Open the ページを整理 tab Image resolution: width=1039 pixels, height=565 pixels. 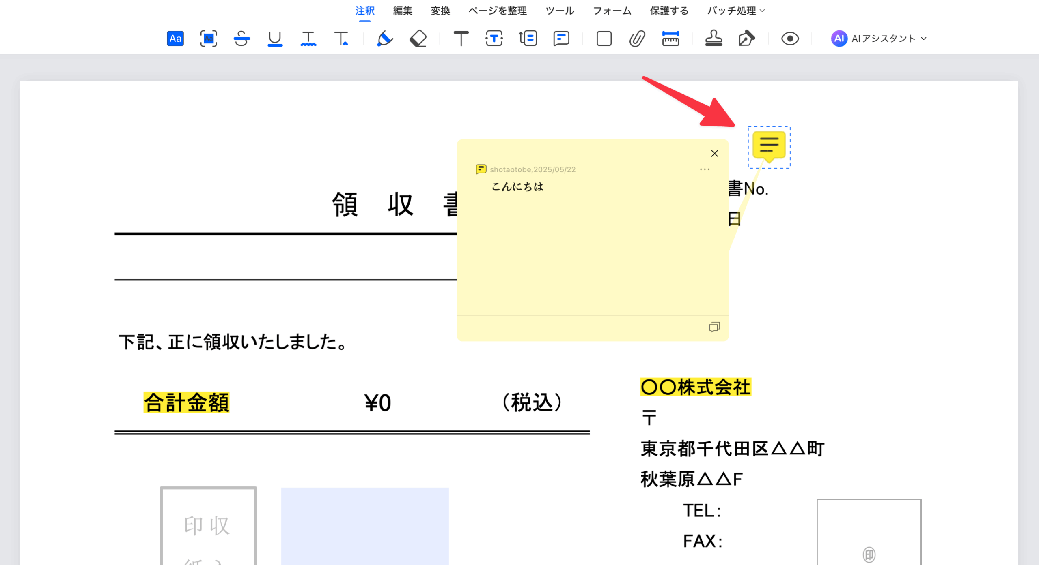(498, 11)
